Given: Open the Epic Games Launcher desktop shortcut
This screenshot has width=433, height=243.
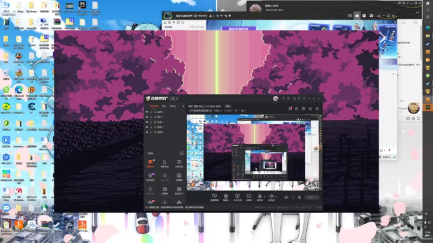Looking at the screenshot, I should click(82, 8).
